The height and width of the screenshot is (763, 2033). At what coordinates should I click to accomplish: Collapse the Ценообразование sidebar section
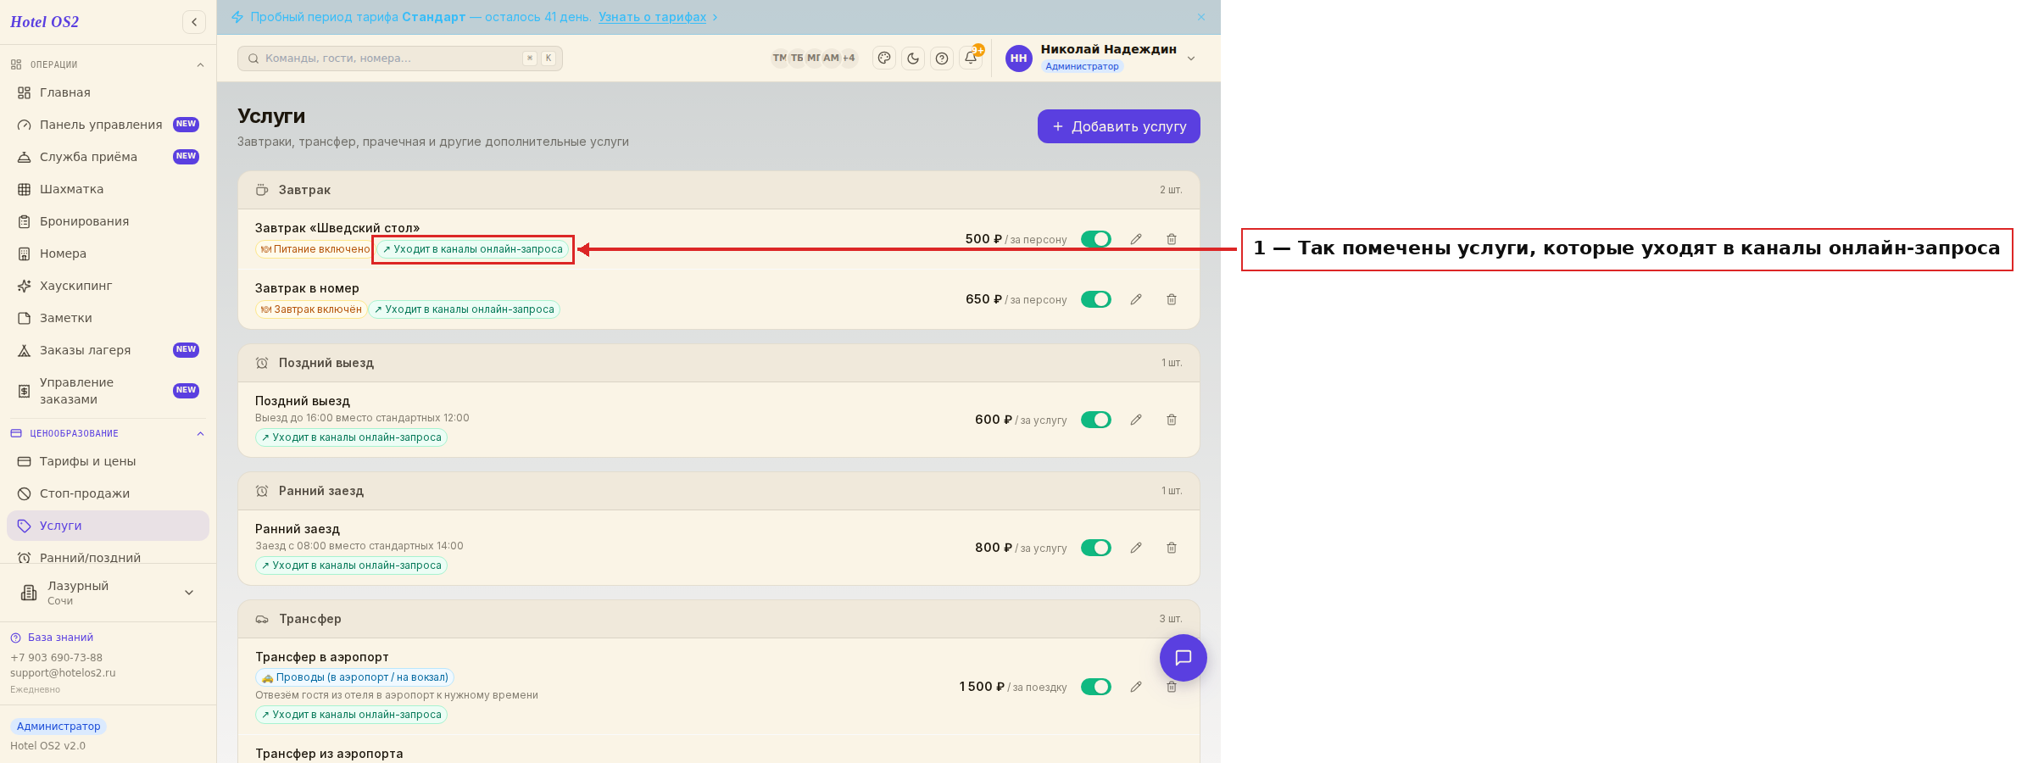200,434
